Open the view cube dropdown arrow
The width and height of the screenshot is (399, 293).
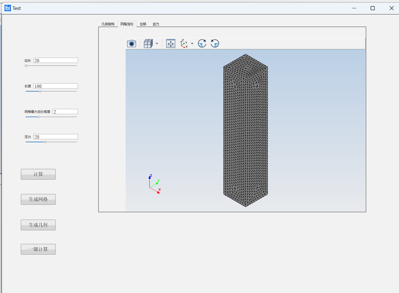click(x=157, y=43)
